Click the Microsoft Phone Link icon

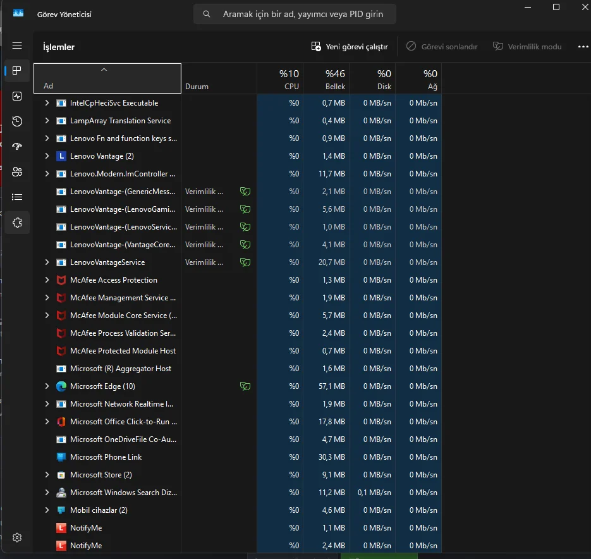point(61,457)
